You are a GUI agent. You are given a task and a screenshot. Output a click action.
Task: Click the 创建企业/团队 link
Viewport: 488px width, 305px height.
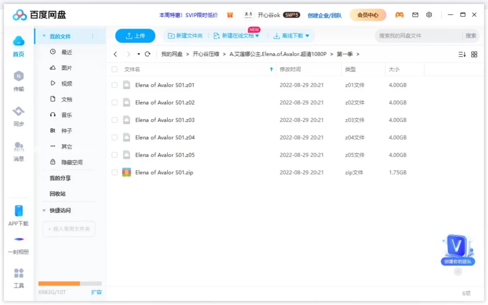[x=325, y=15]
